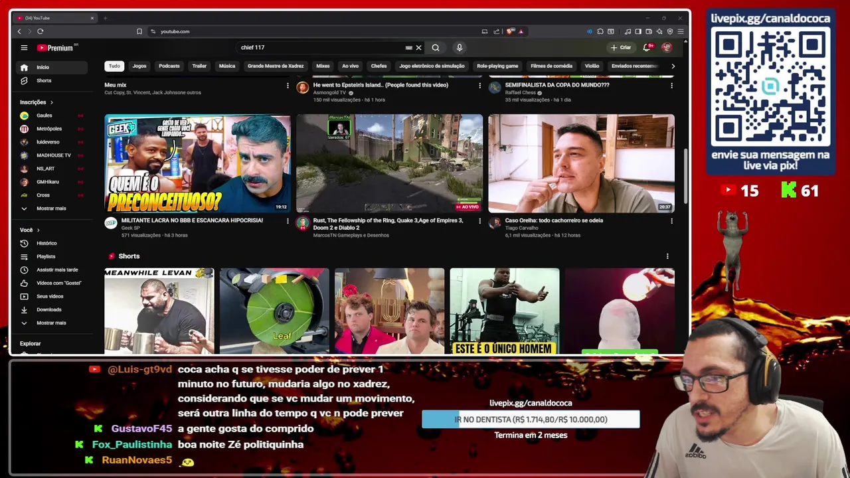
Task: Open the on-screen keyboard icon in search
Action: pyautogui.click(x=408, y=48)
